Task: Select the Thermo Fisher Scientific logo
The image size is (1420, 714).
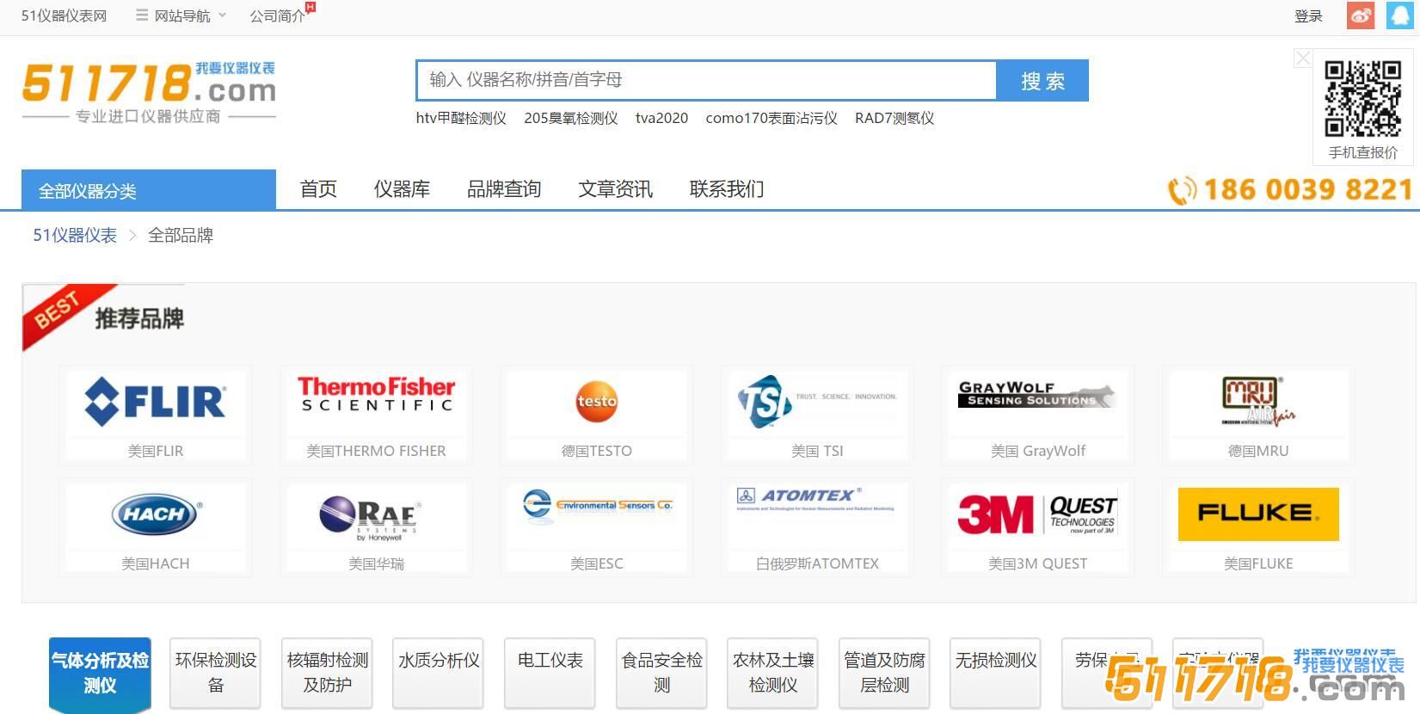Action: [x=376, y=402]
